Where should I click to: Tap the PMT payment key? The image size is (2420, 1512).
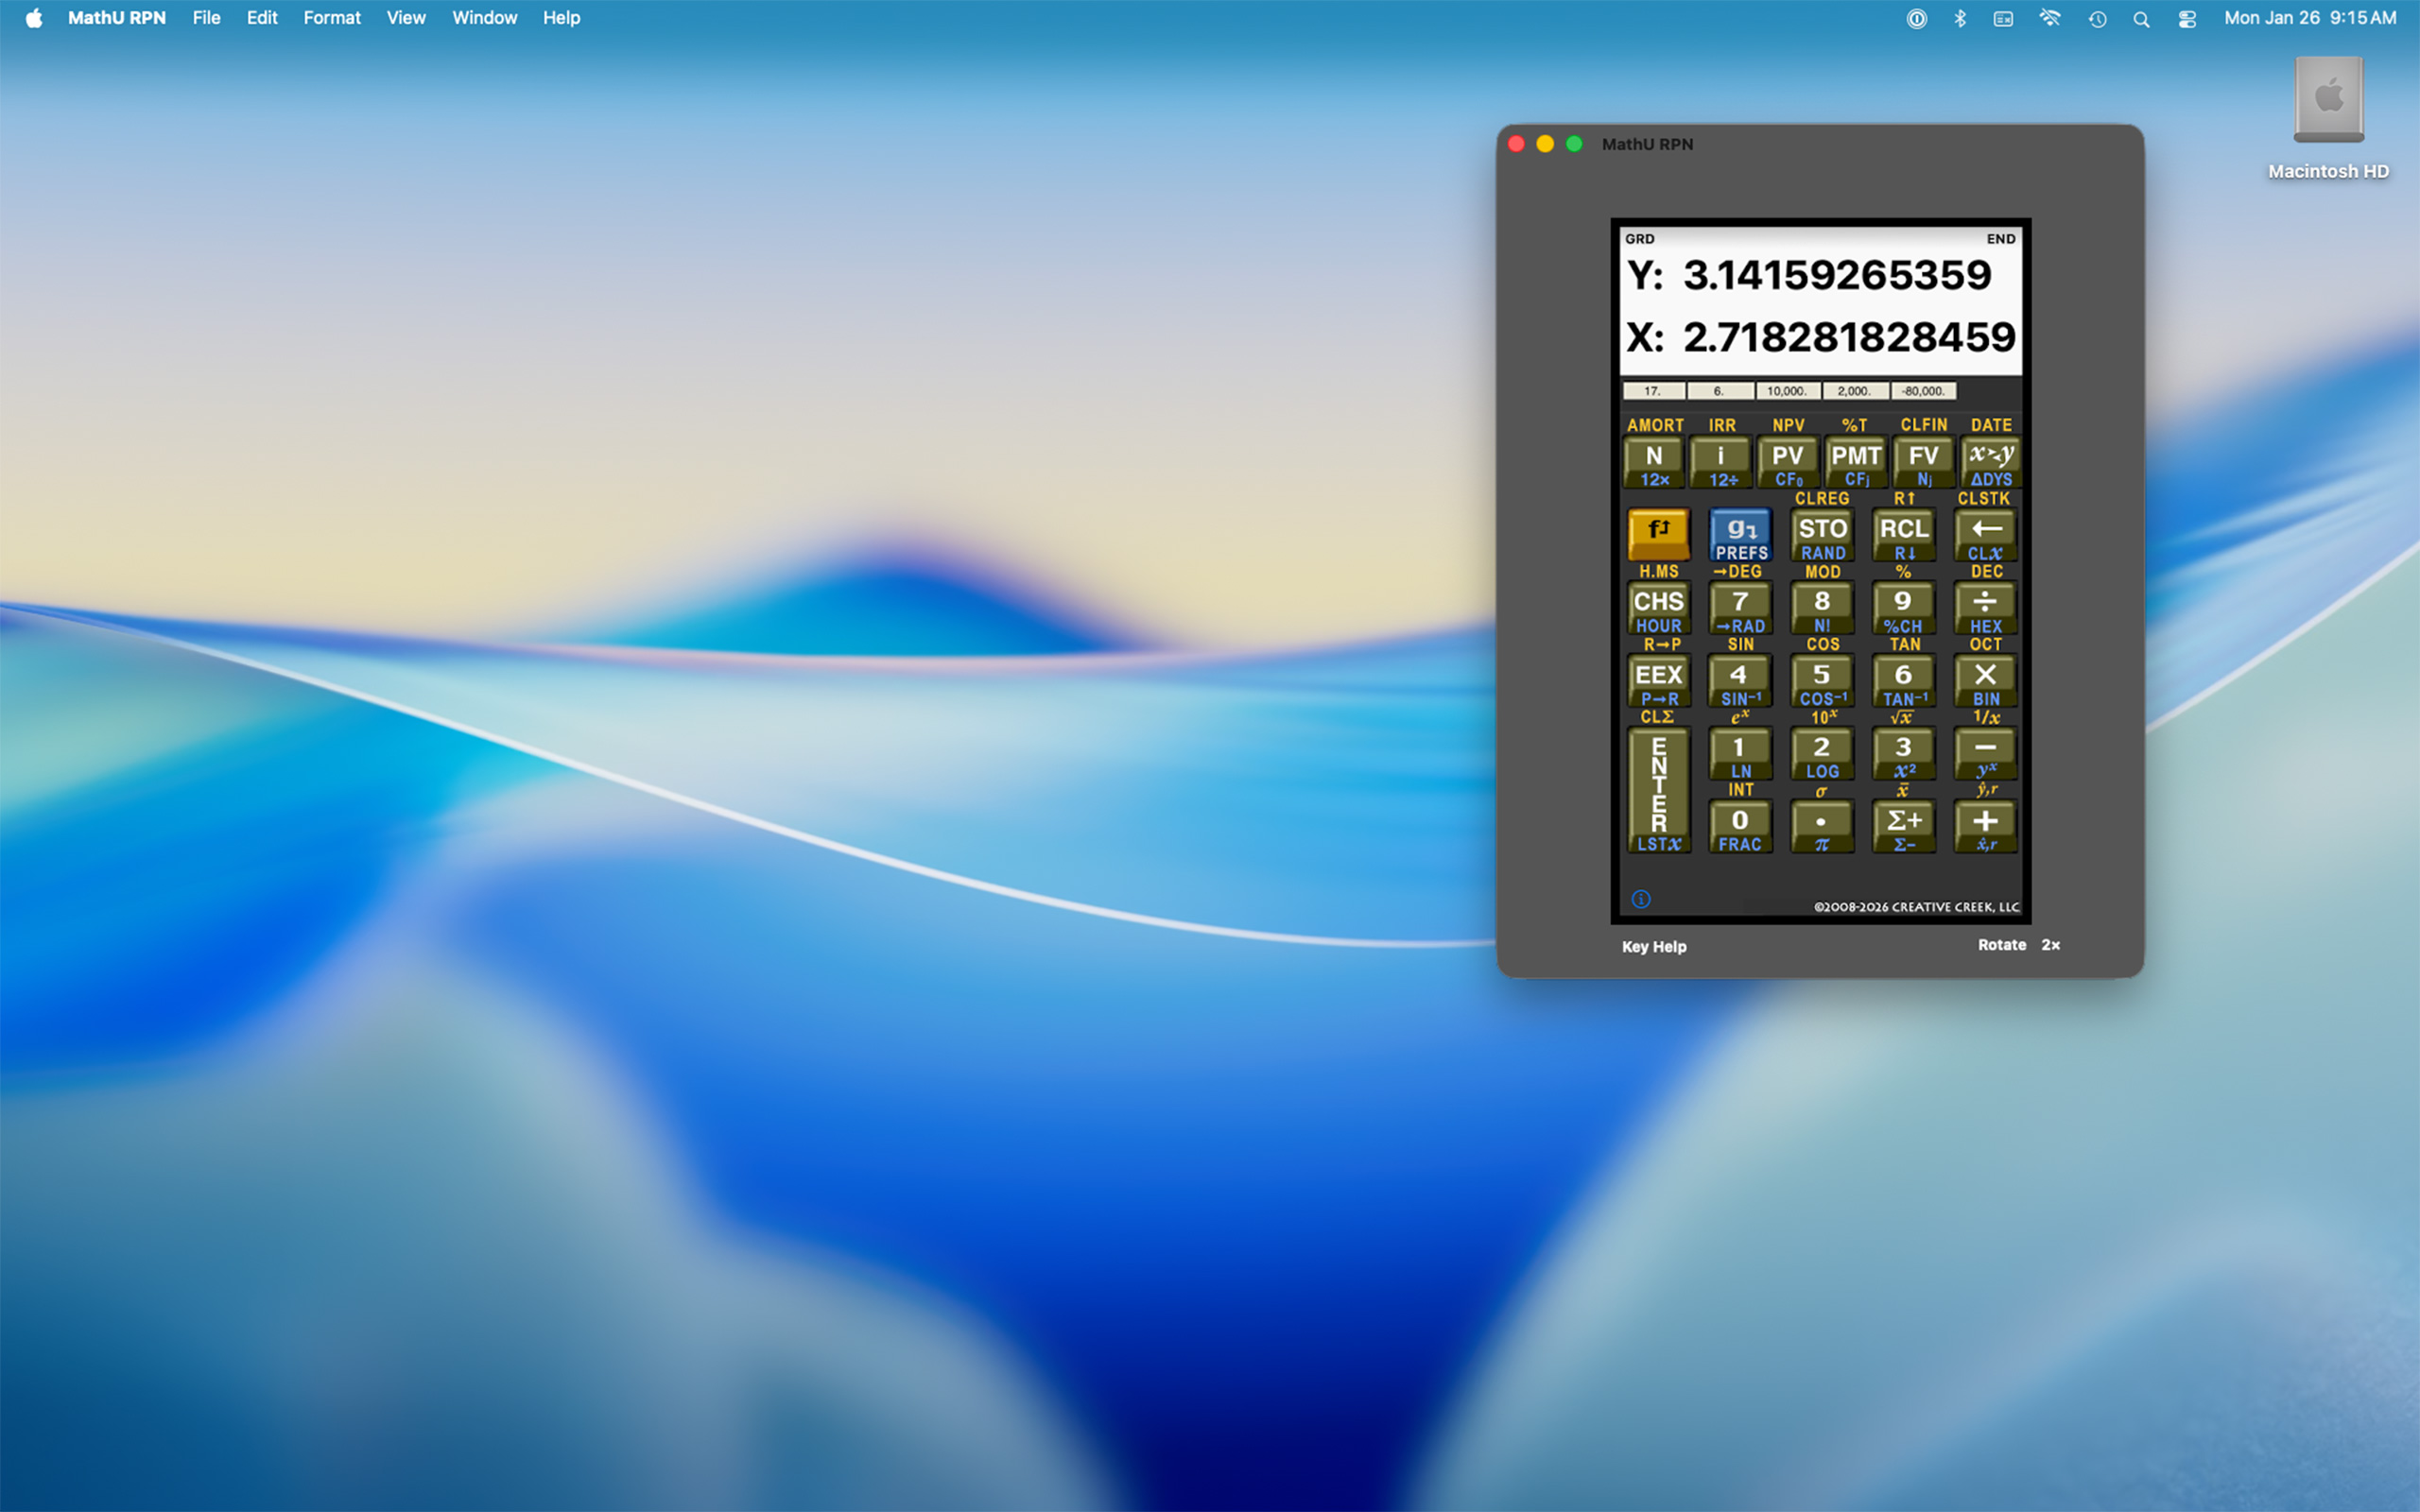pyautogui.click(x=1855, y=462)
